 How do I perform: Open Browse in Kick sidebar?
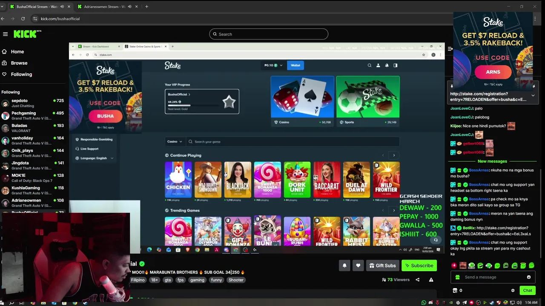(19, 63)
